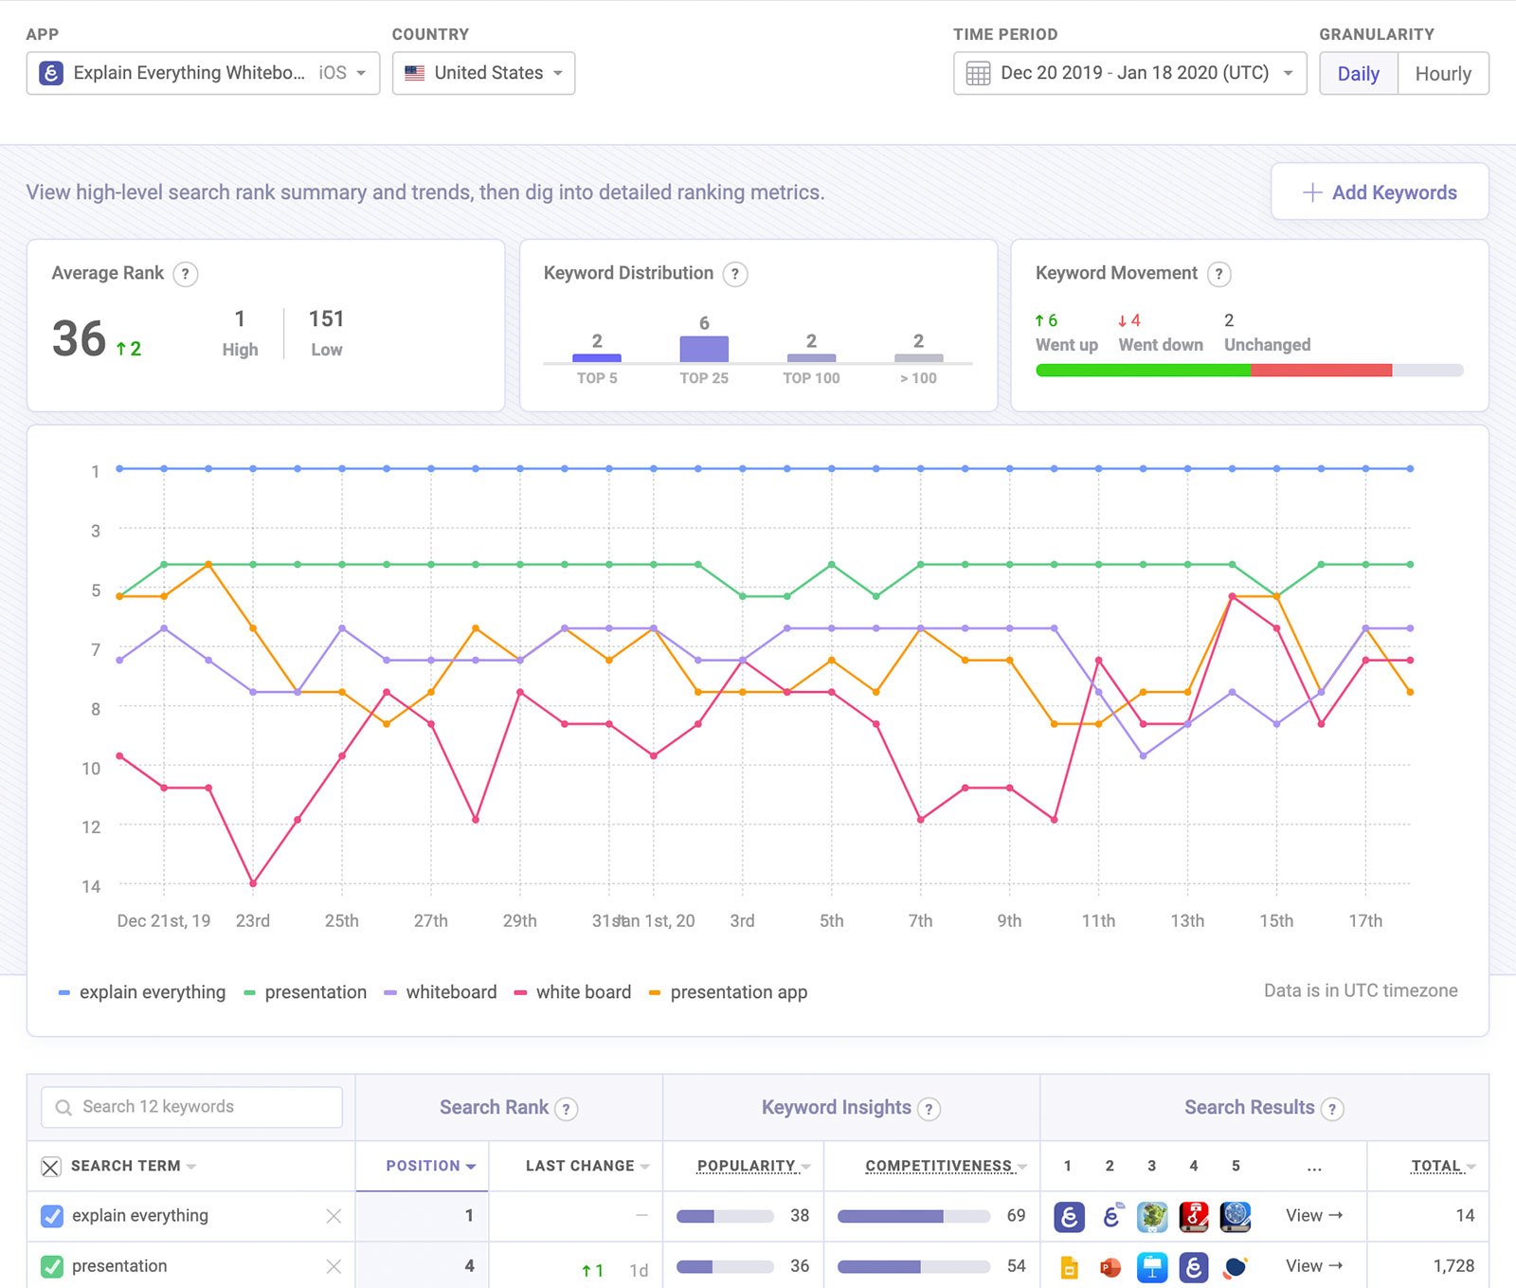Remove the presentation keyword with its X
The image size is (1516, 1288).
click(x=334, y=1266)
